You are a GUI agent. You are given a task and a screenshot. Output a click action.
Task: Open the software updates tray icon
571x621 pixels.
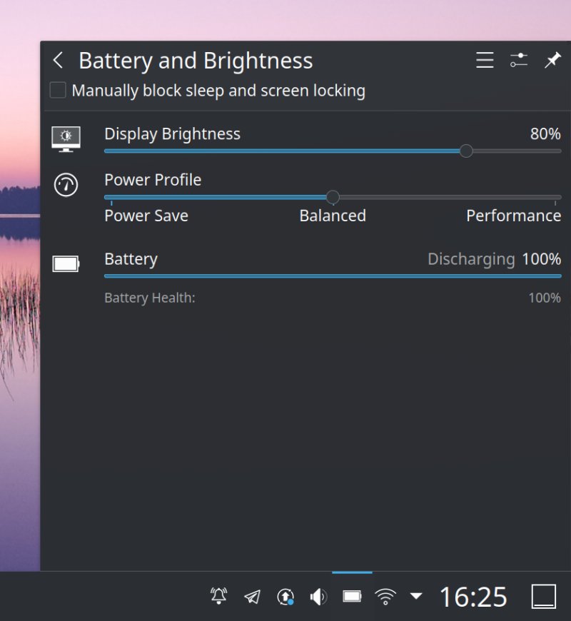click(285, 597)
